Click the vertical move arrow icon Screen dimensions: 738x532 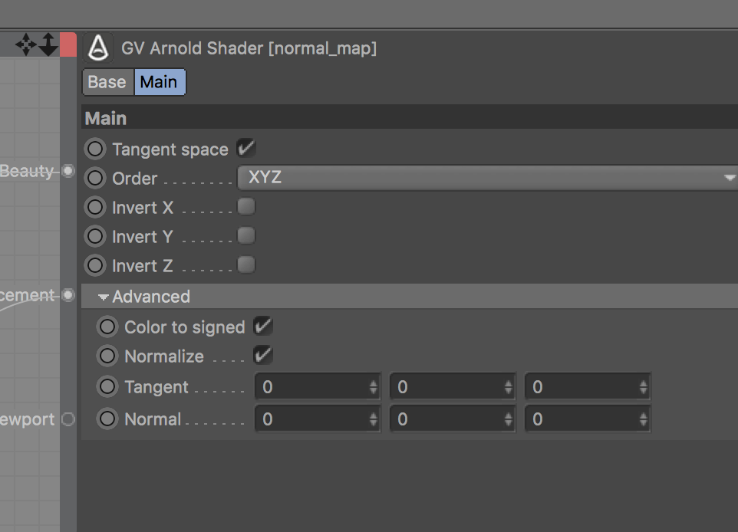coord(48,44)
